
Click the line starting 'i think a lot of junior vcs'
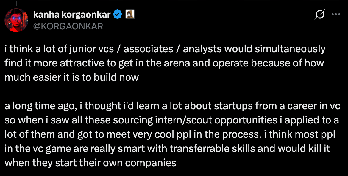tap(165, 49)
